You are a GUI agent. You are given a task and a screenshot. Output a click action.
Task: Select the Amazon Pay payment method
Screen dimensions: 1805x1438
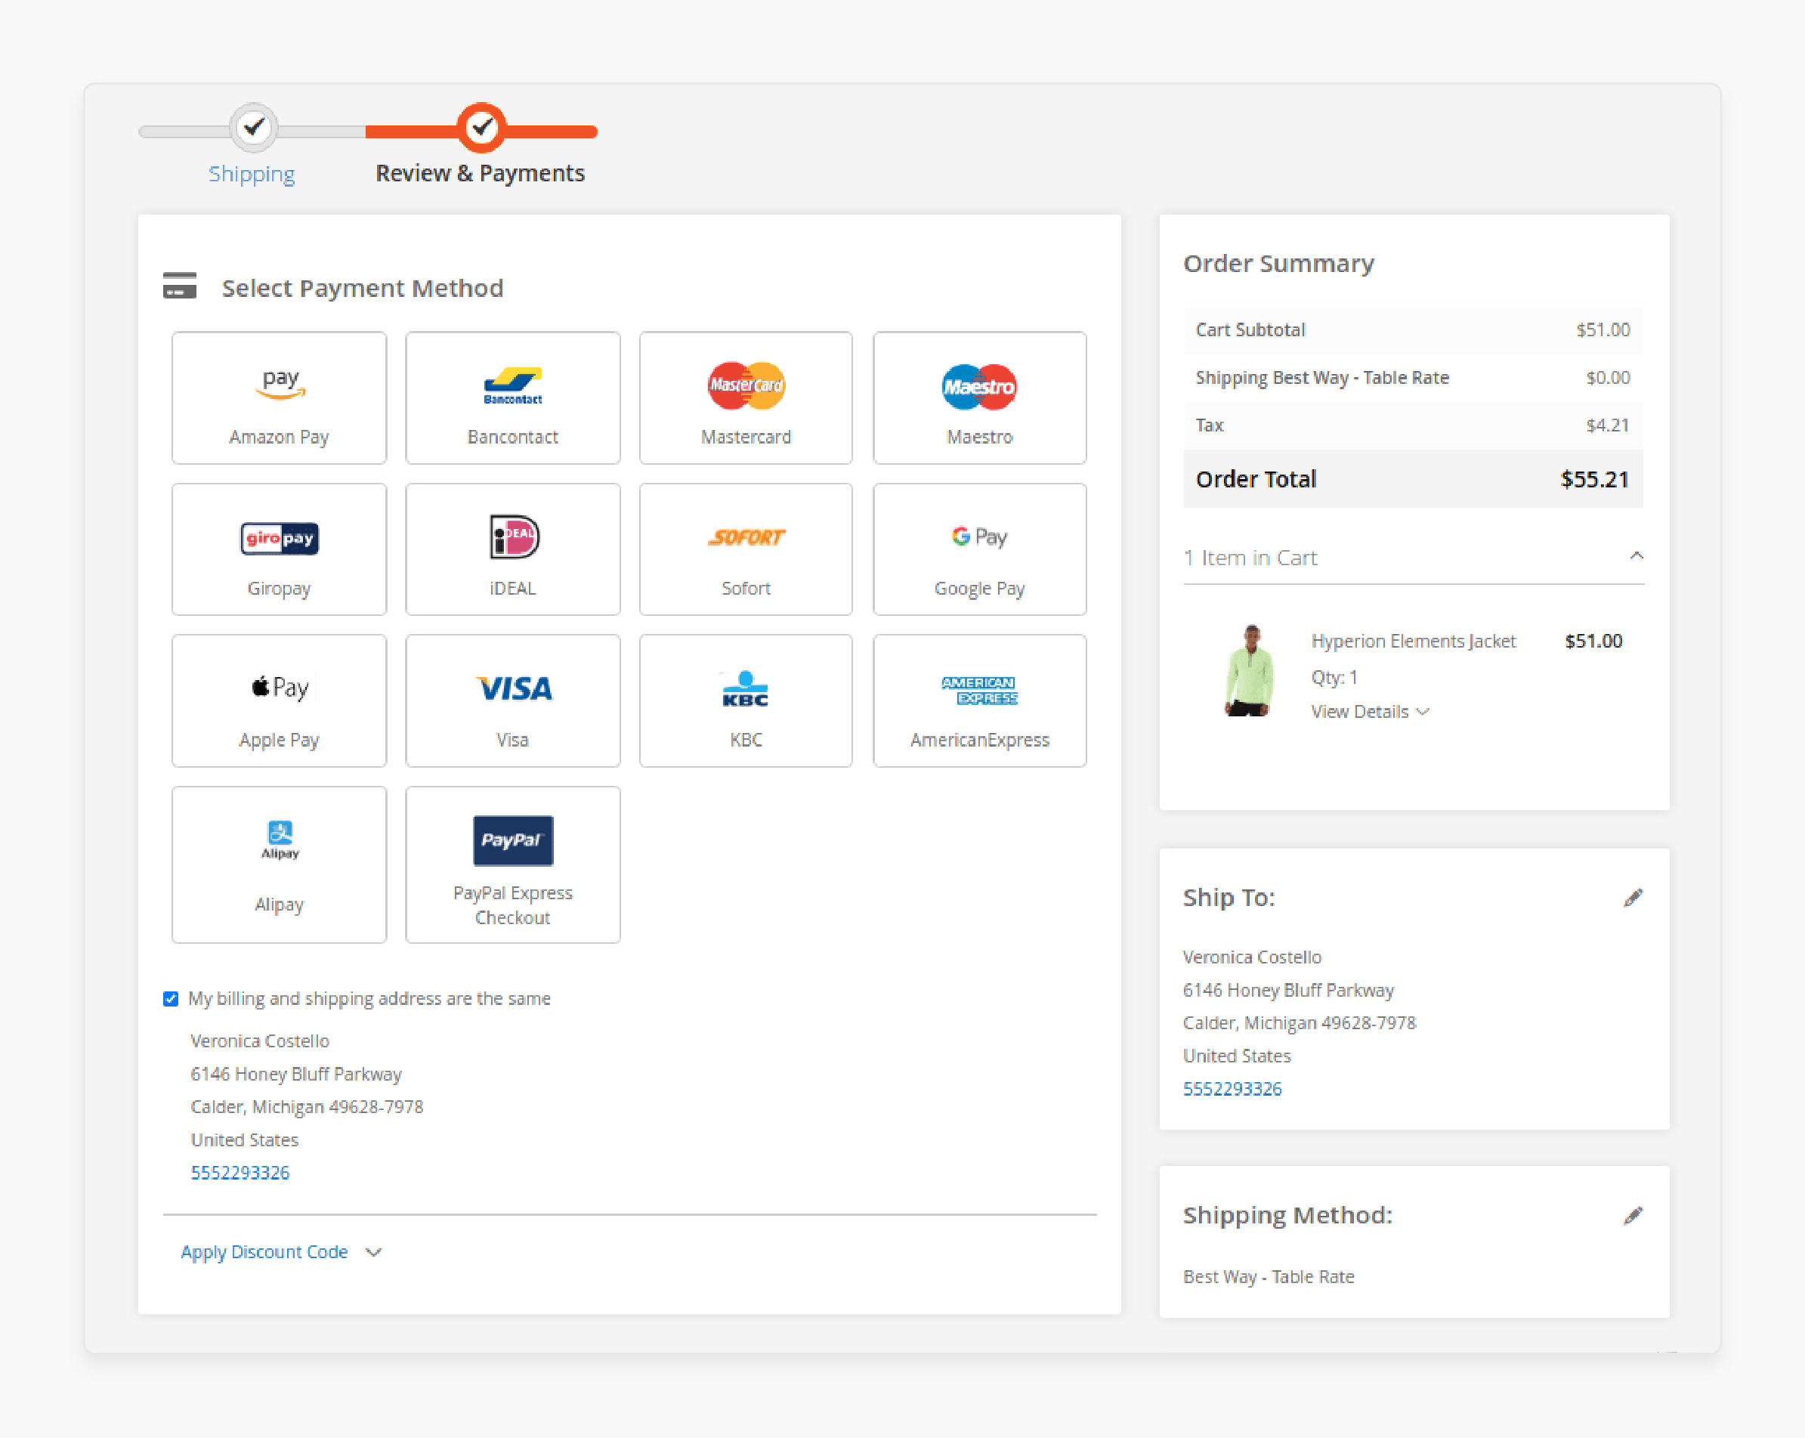click(279, 397)
